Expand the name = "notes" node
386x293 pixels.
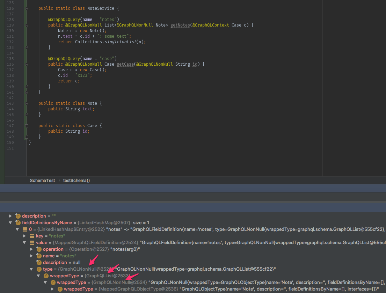tap(31, 256)
